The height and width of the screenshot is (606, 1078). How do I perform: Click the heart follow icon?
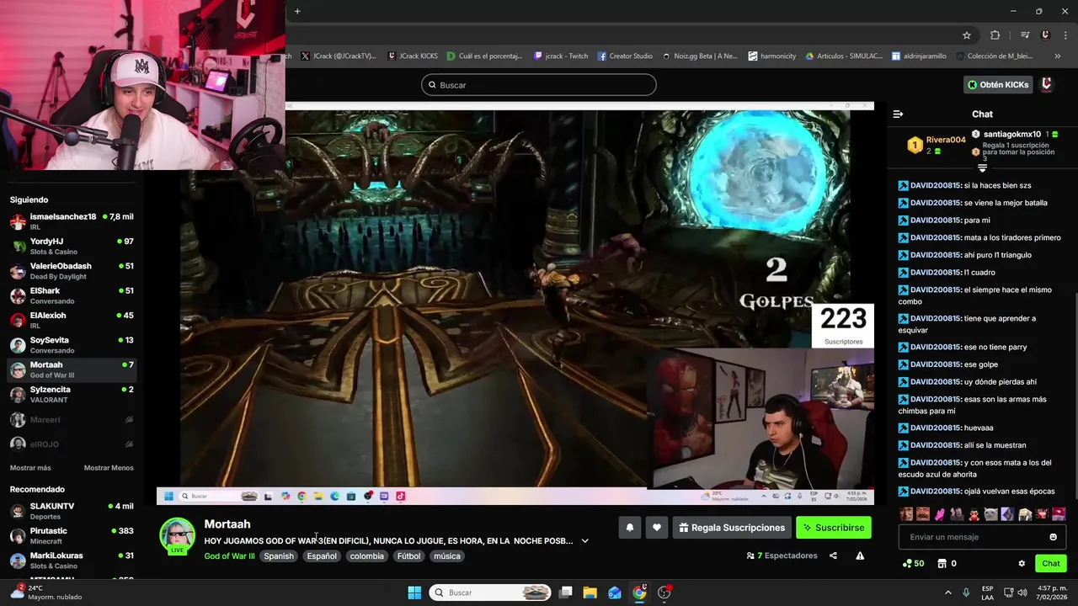(x=657, y=528)
